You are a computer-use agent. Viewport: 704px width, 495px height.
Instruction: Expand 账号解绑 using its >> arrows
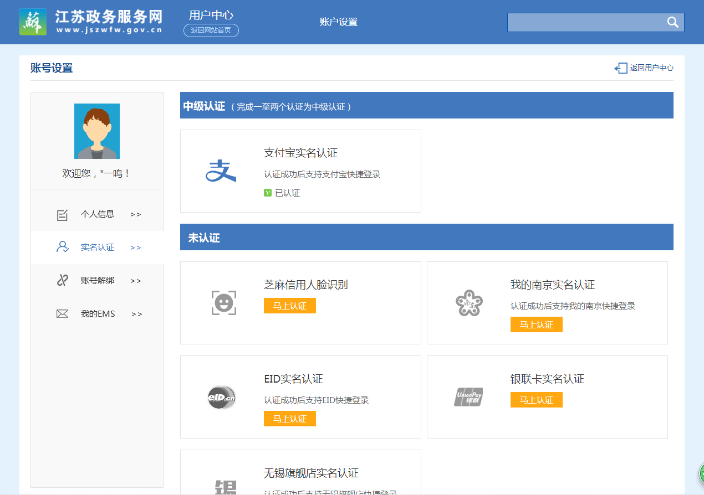coord(135,281)
